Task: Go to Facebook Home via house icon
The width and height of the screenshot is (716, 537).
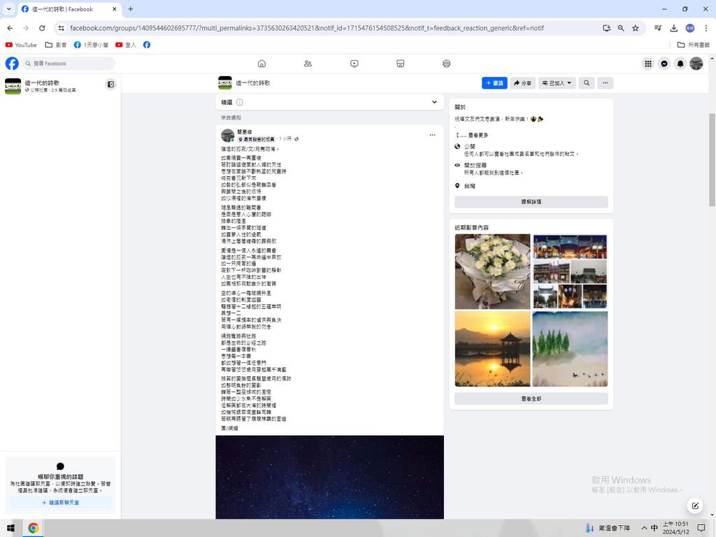Action: [262, 64]
